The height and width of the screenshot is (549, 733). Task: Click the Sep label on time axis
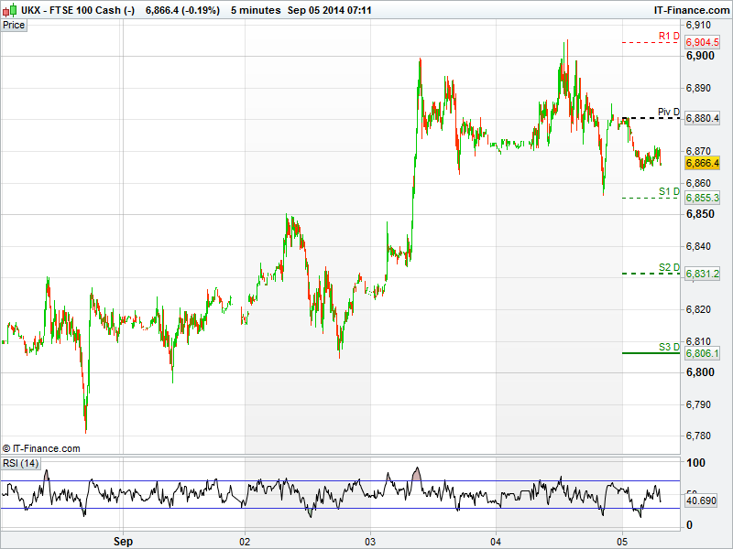(124, 541)
